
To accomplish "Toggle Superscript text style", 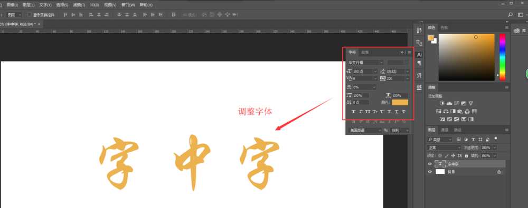I will [382, 112].
